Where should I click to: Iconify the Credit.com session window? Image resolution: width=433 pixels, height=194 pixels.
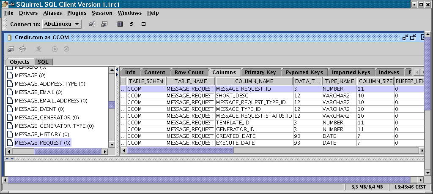[406, 38]
